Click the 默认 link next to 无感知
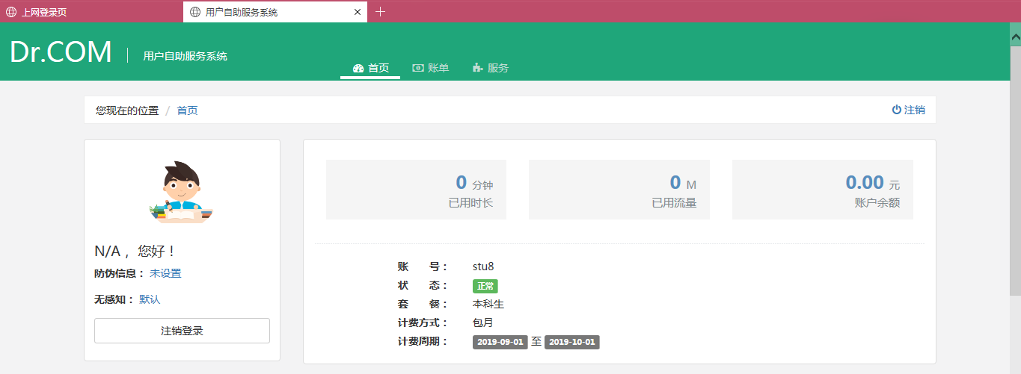1021x374 pixels. point(150,299)
